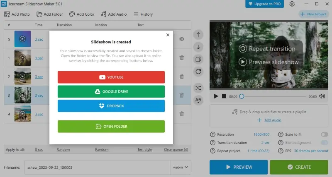Click Clear queue (4)
The image size is (332, 177).
click(176, 150)
